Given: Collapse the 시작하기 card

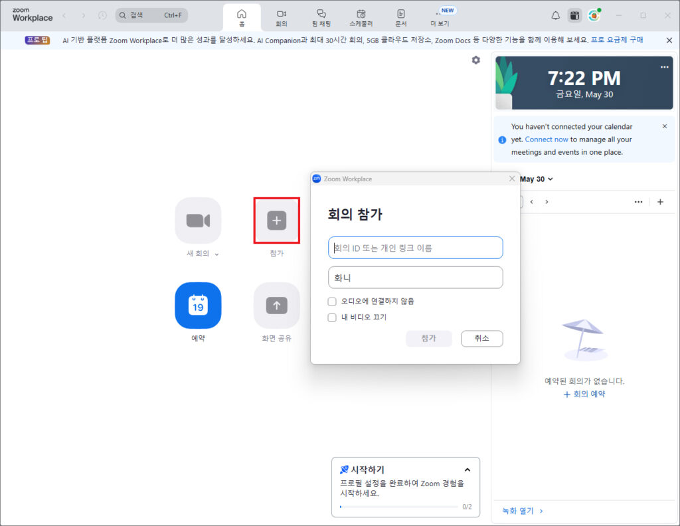Looking at the screenshot, I should point(467,470).
